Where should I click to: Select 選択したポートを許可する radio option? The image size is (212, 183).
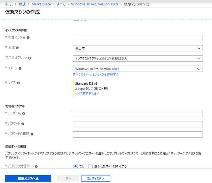pos(90,166)
